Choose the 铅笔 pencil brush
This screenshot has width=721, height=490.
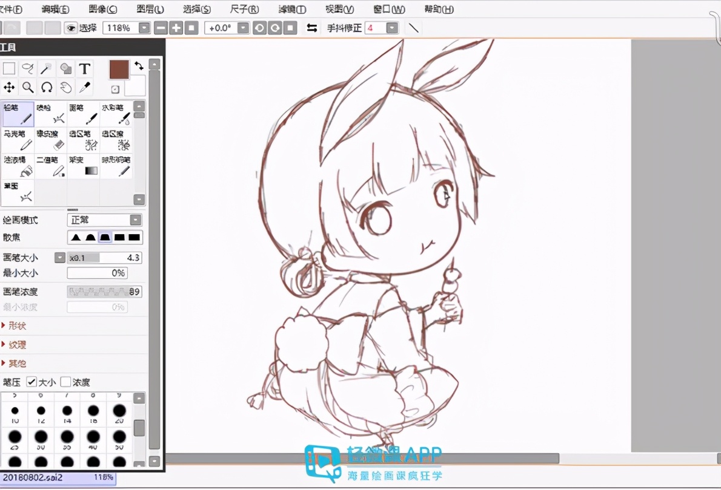point(18,114)
